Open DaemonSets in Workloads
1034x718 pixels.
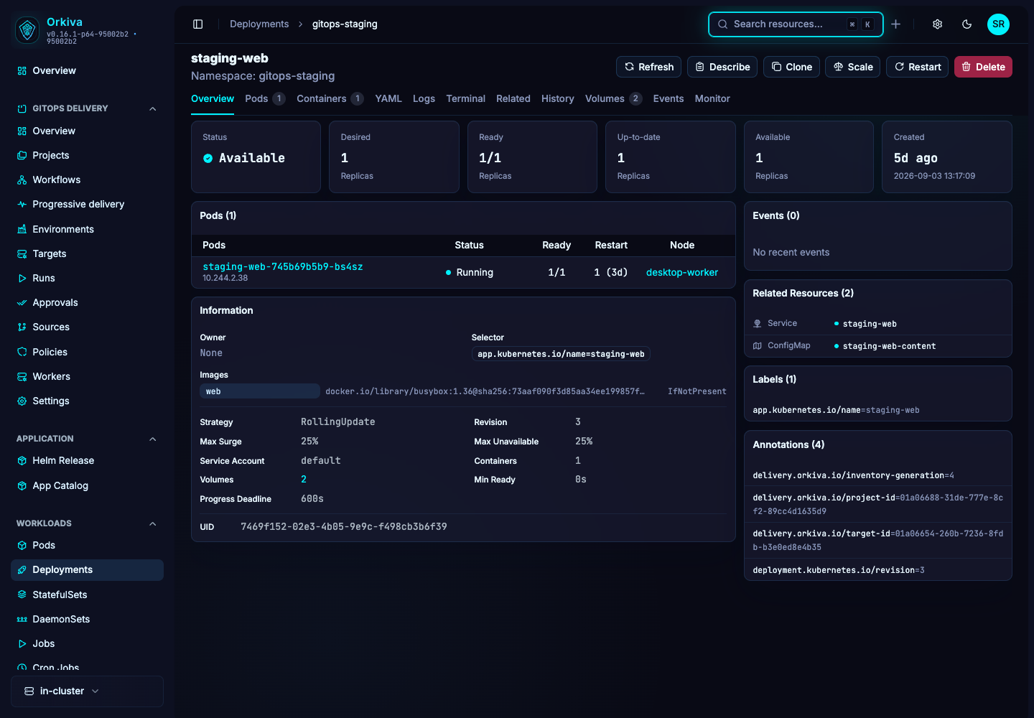pos(61,619)
